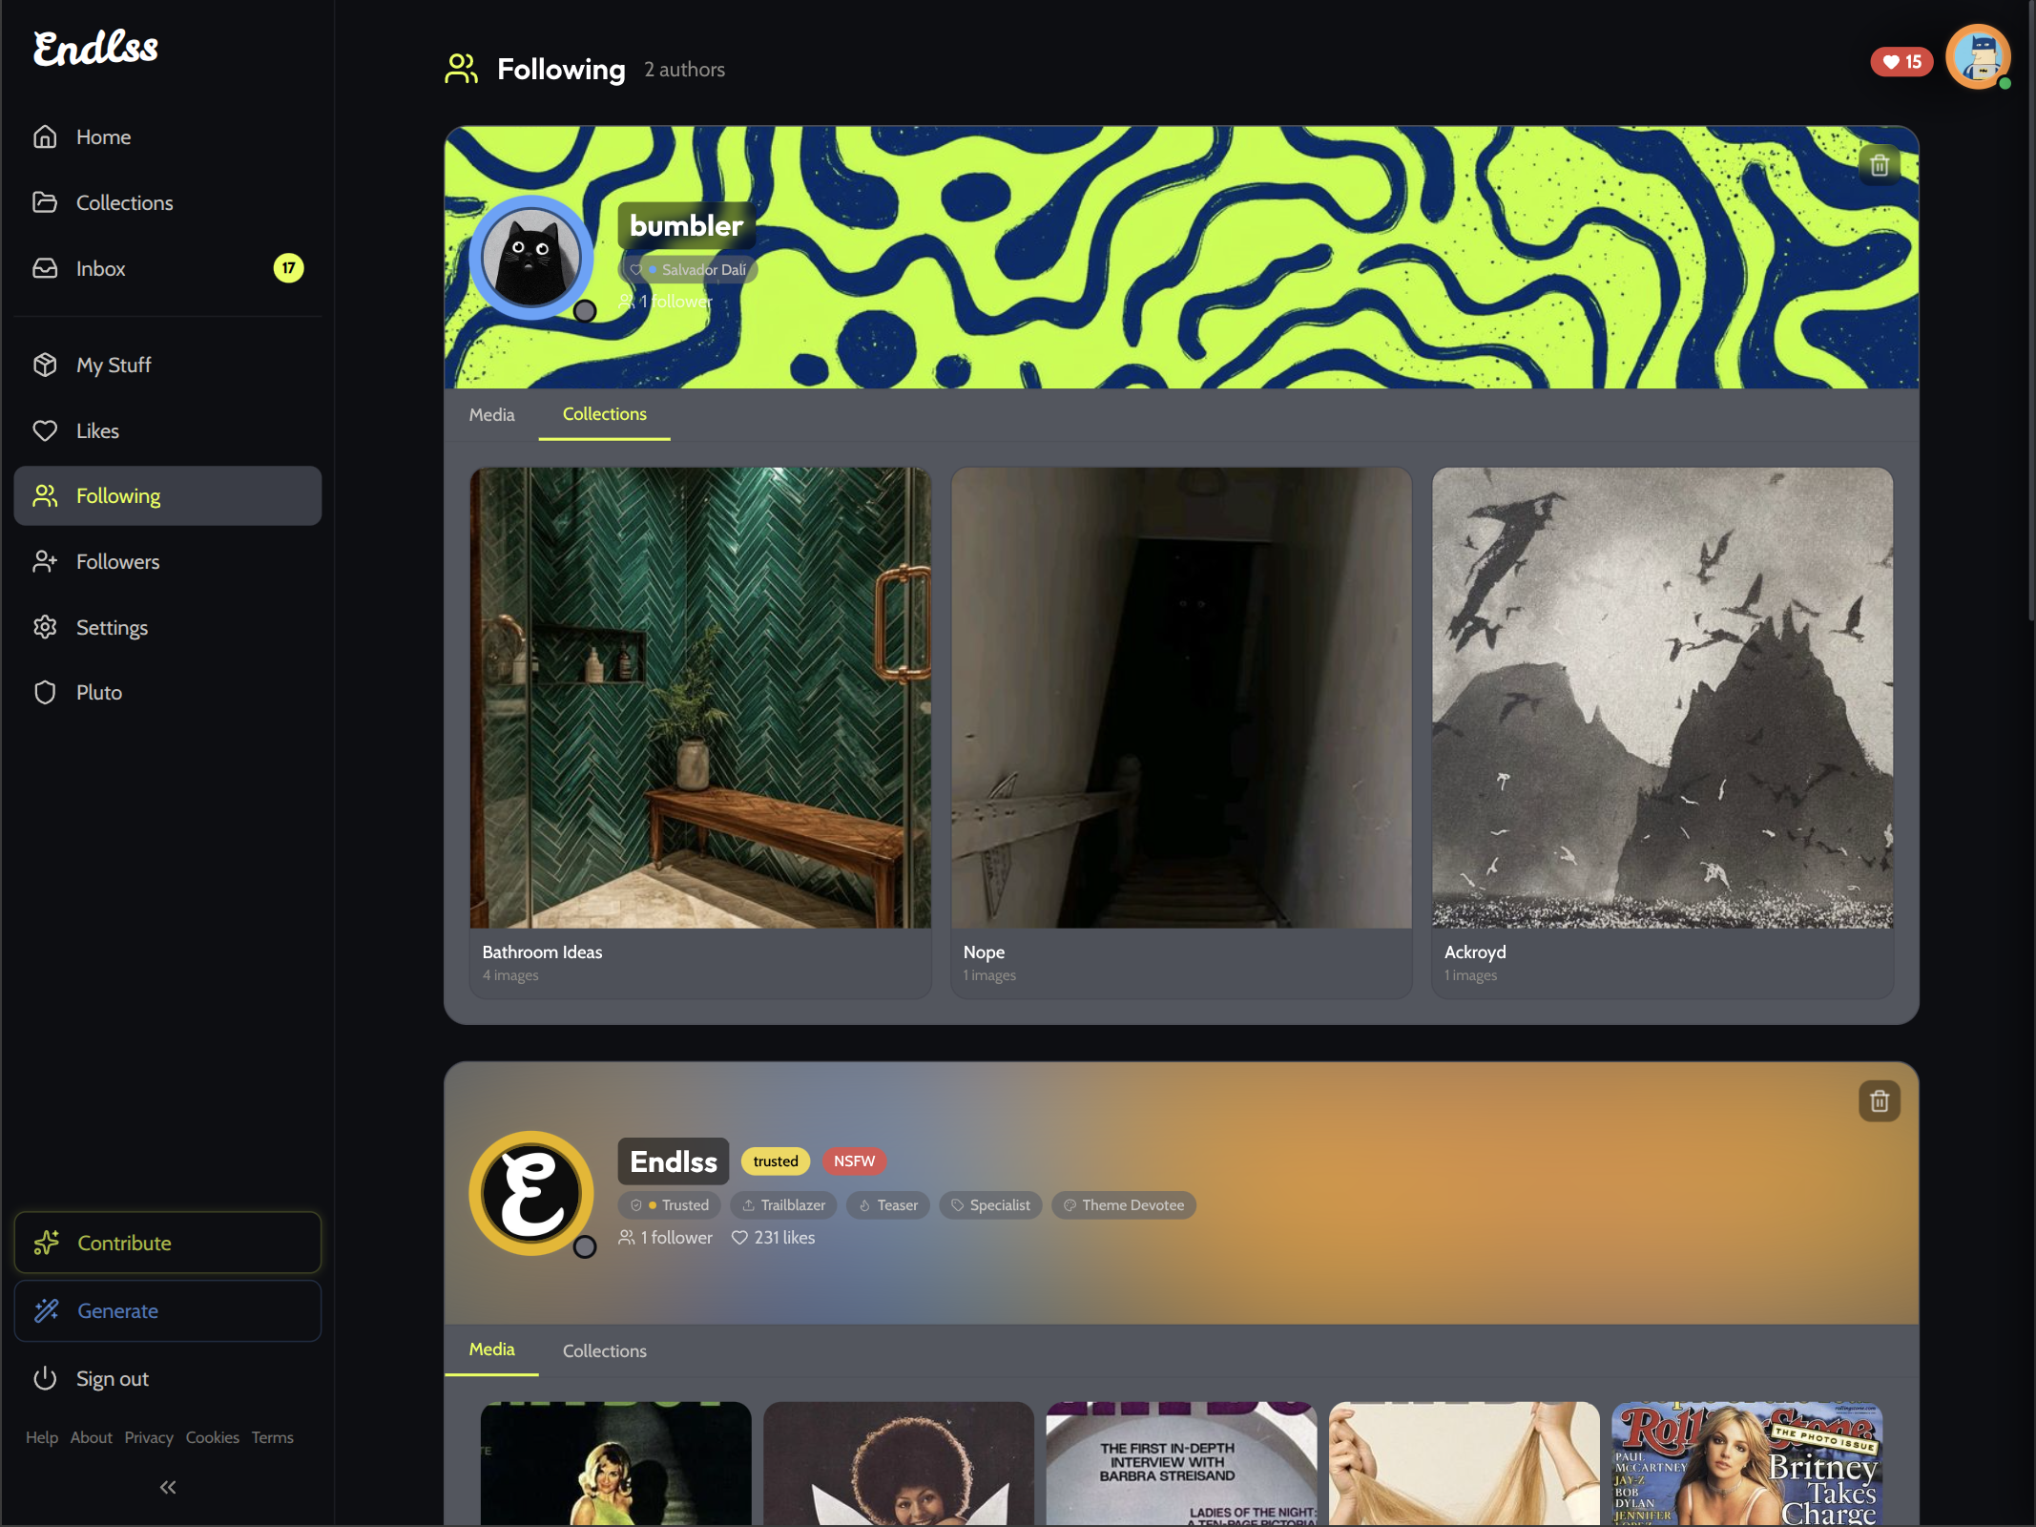
Task: Open Settings gear item in sidebar
Action: (x=112, y=628)
